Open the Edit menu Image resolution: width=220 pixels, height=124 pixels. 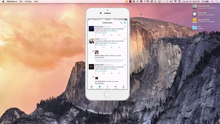[x=21, y=1]
